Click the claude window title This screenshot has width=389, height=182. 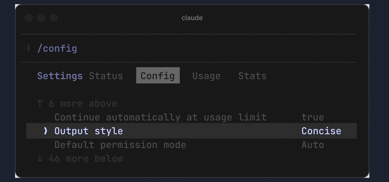tap(192, 18)
